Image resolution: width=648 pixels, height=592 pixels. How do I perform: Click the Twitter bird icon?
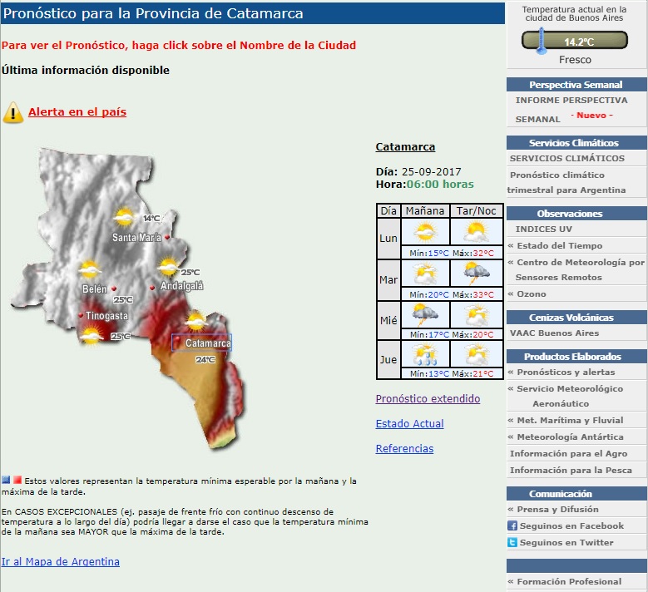pos(512,542)
